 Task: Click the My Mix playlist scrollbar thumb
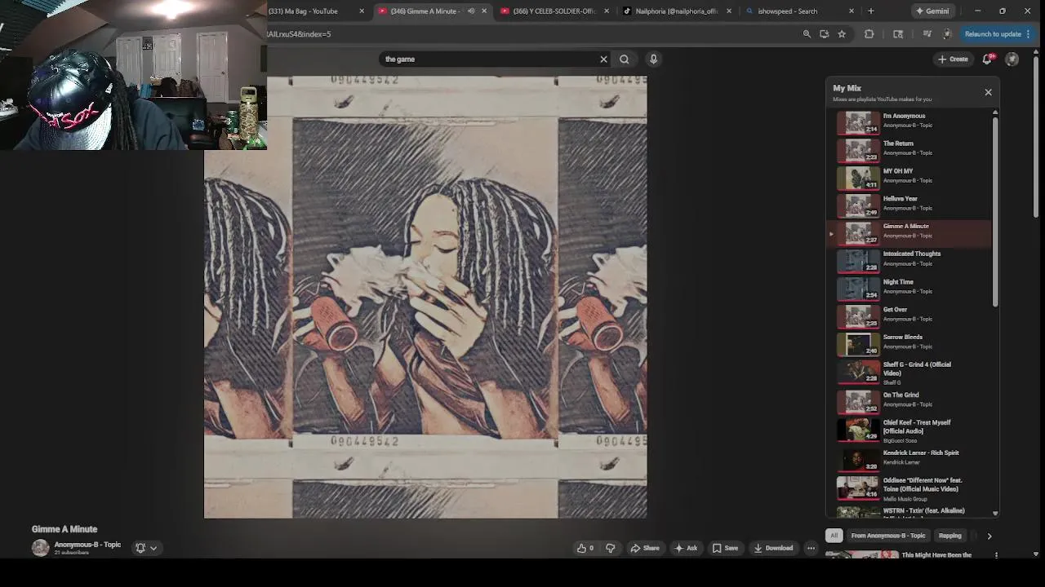click(x=995, y=212)
